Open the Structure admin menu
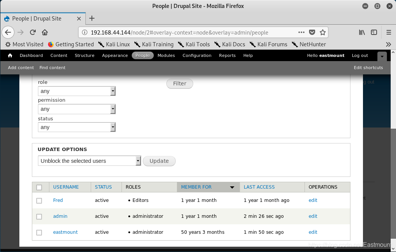Viewport: 396px width, 252px height. [85, 55]
